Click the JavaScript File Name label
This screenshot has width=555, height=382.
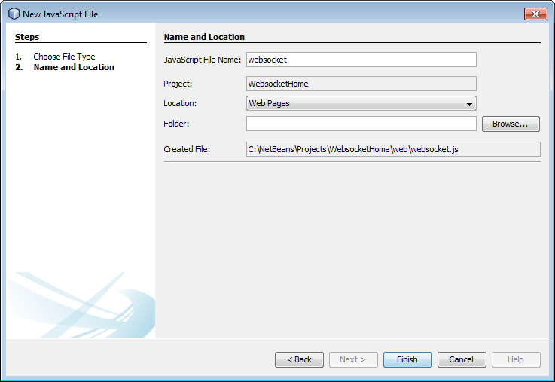click(x=202, y=60)
